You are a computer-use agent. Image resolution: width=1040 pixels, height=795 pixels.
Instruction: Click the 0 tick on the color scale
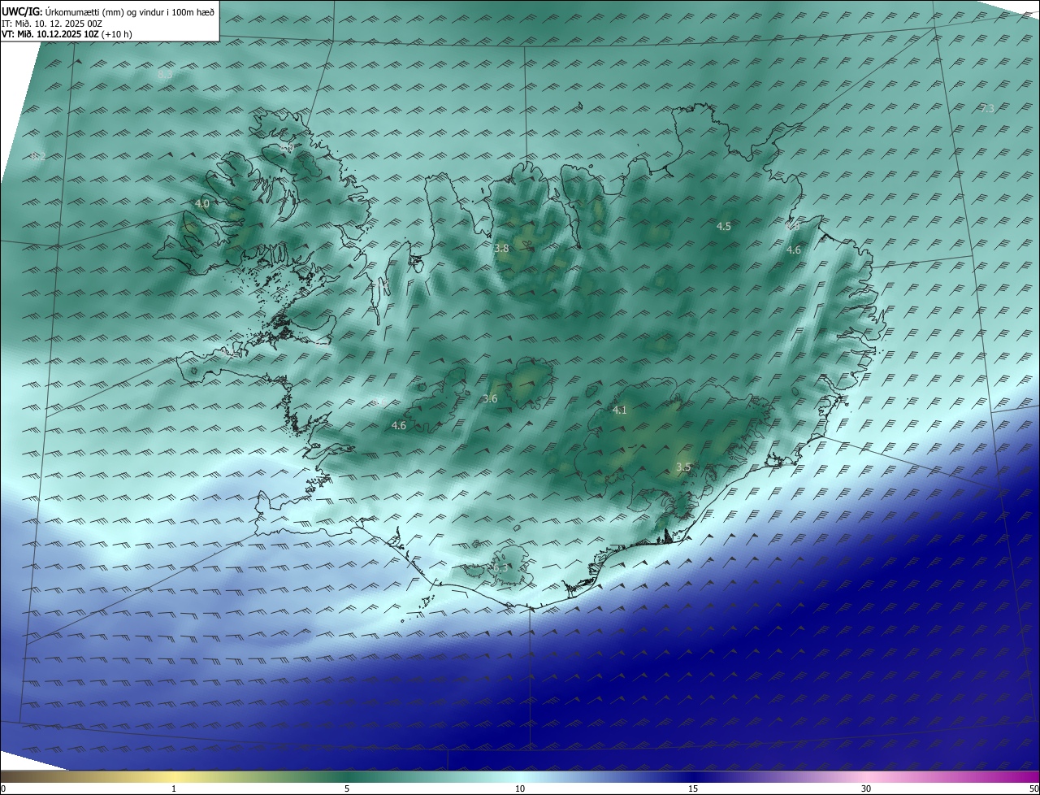click(2, 788)
